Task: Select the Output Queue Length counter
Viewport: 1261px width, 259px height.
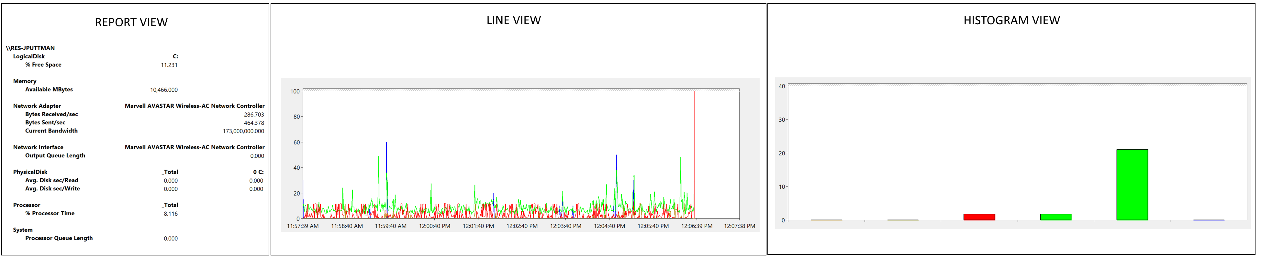Action: point(55,156)
